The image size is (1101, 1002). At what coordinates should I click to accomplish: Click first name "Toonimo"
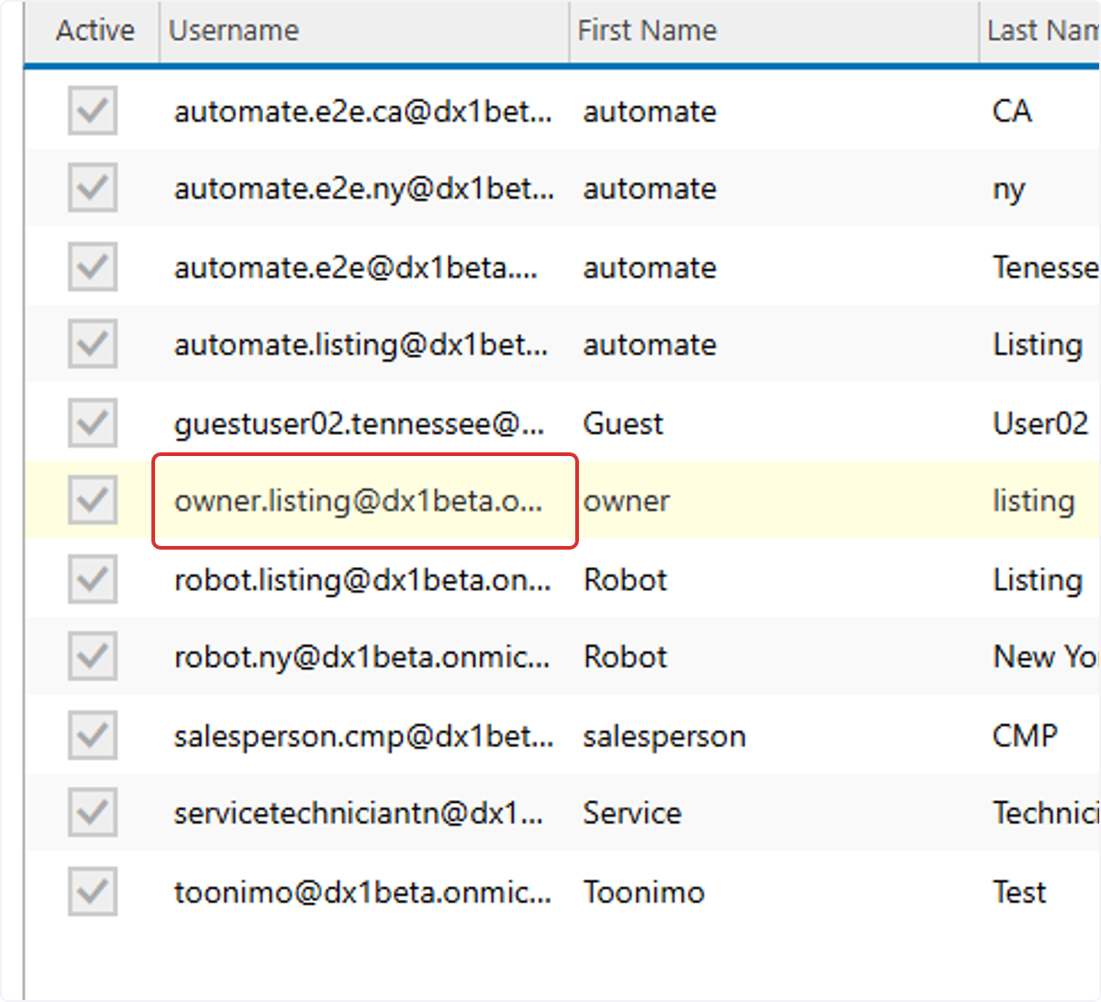click(x=644, y=892)
